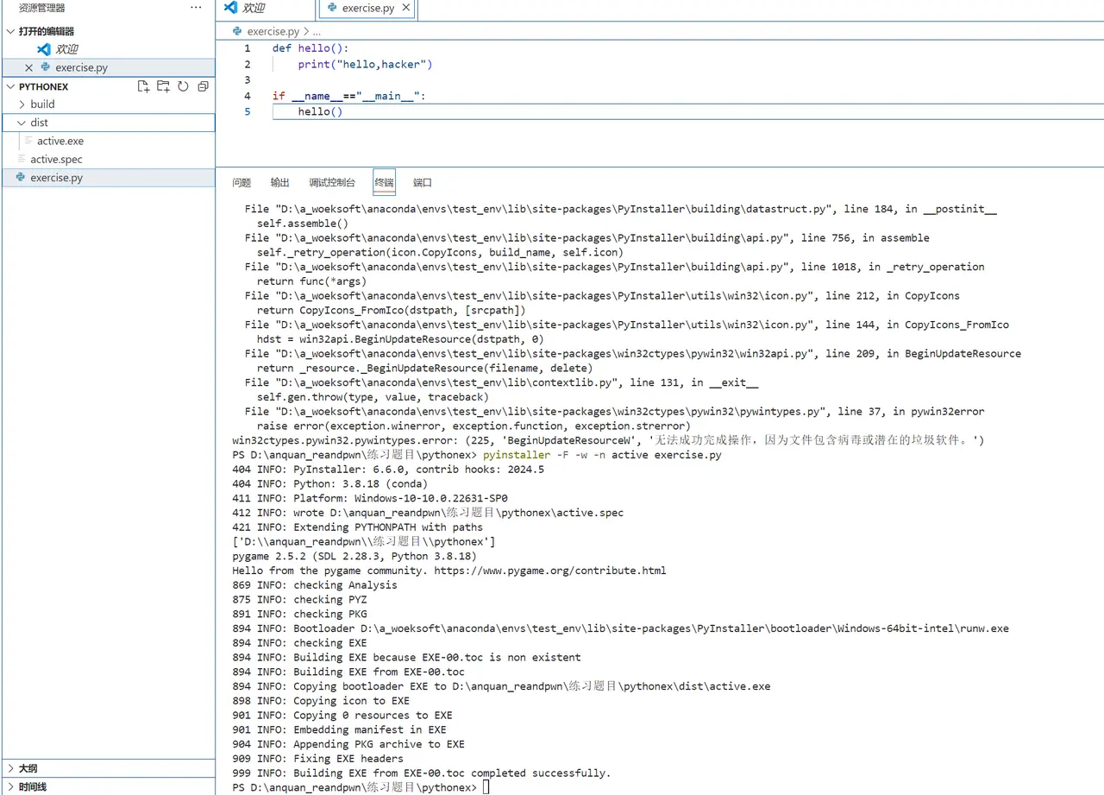The height and width of the screenshot is (795, 1104).
Task: Open the 端口 ports tab
Action: (423, 183)
